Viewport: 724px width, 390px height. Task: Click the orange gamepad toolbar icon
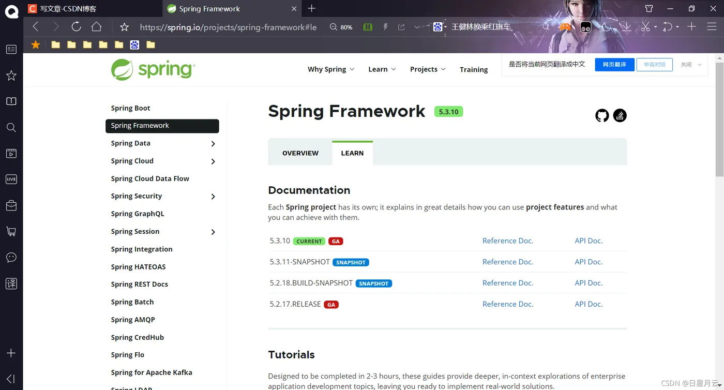tap(566, 27)
